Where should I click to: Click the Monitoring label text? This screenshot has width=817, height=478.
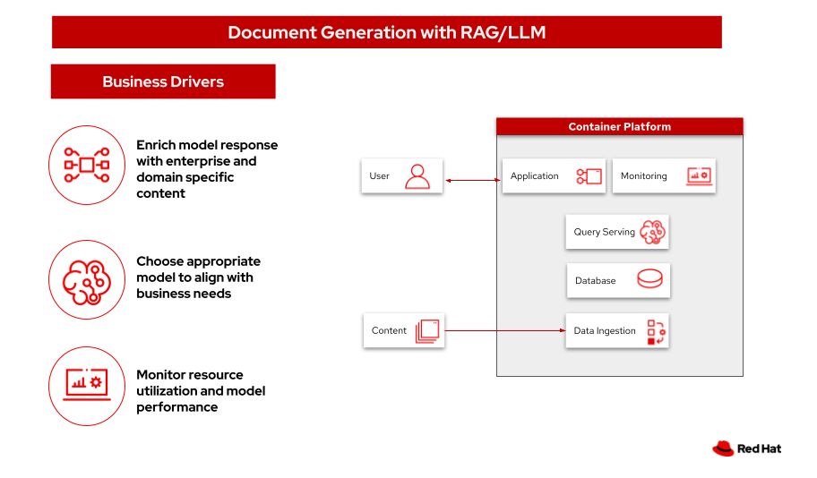[x=643, y=176]
